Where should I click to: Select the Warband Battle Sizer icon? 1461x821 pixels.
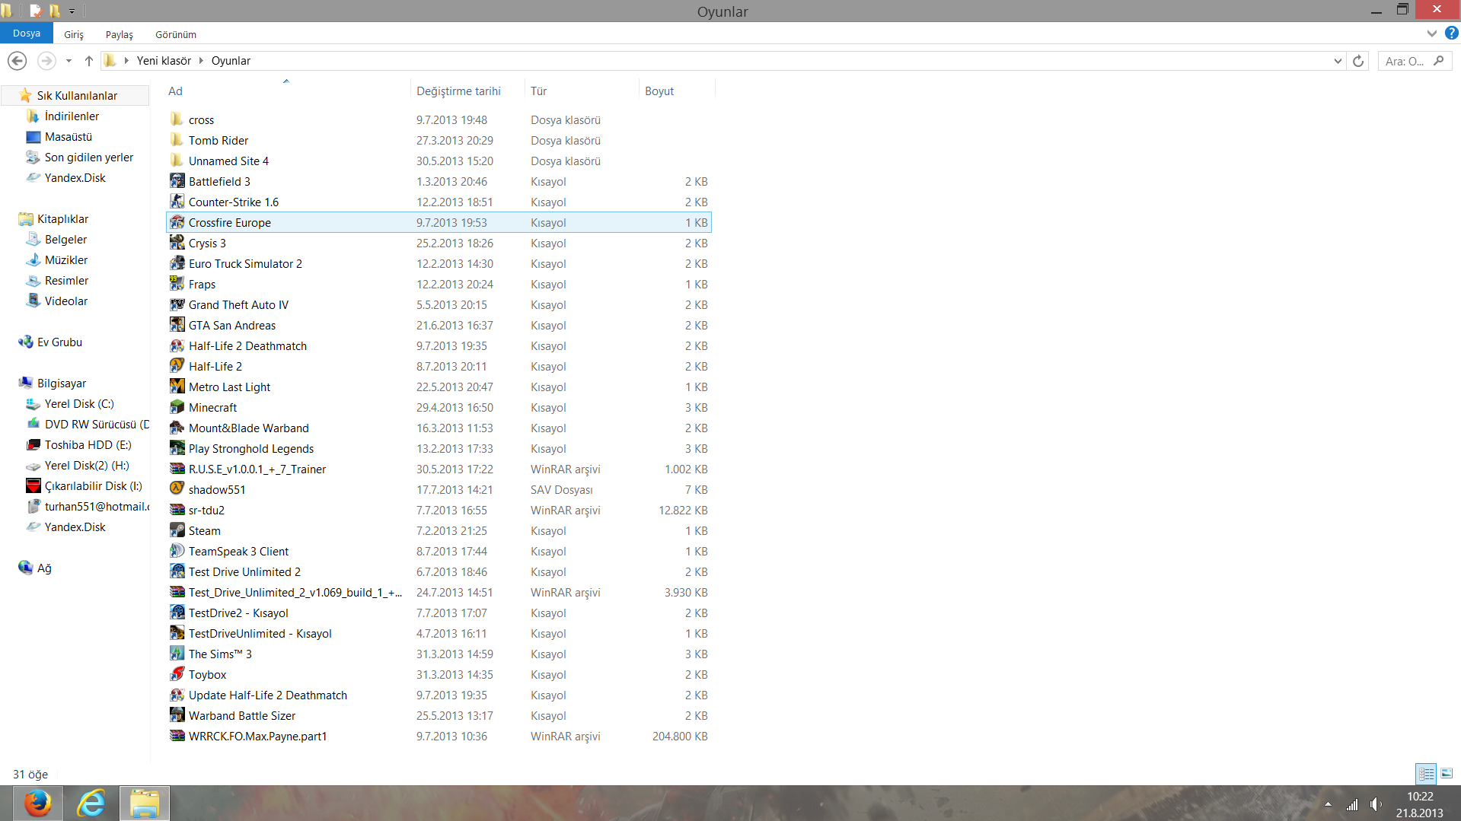point(177,715)
